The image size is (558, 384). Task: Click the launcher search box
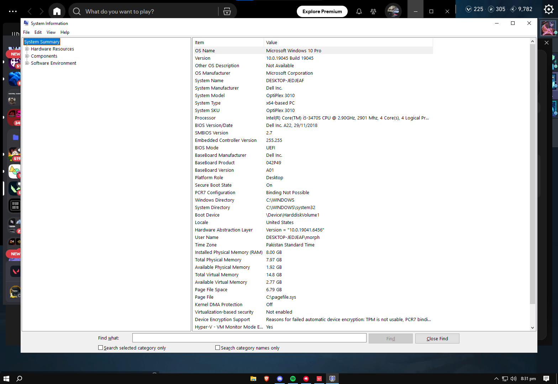[x=144, y=11]
